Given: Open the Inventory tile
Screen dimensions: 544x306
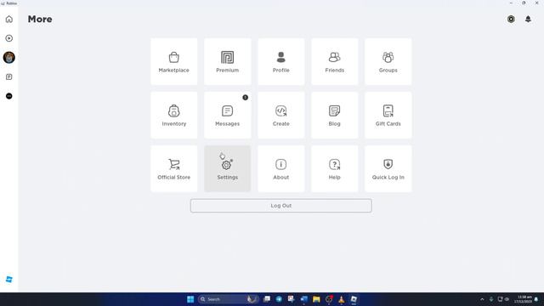Looking at the screenshot, I should pos(173,116).
